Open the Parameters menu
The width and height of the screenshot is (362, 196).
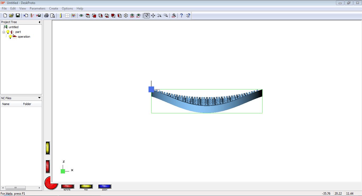[x=37, y=8]
